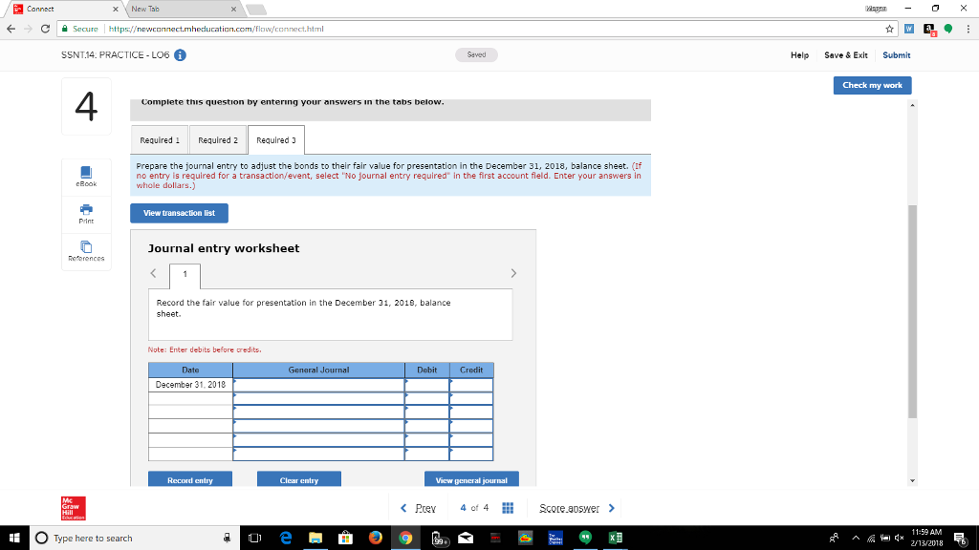
Task: Open the Windows Start menu
Action: [14, 538]
